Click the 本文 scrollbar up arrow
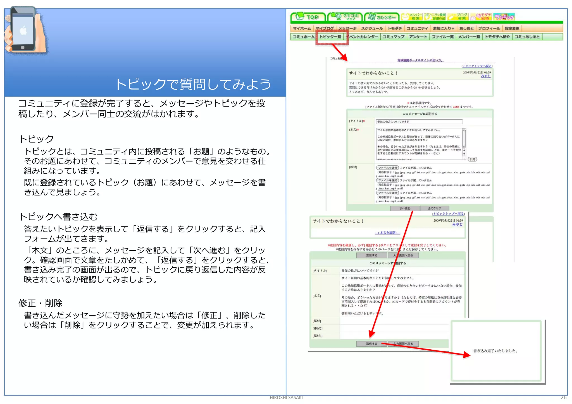 pos(464,150)
